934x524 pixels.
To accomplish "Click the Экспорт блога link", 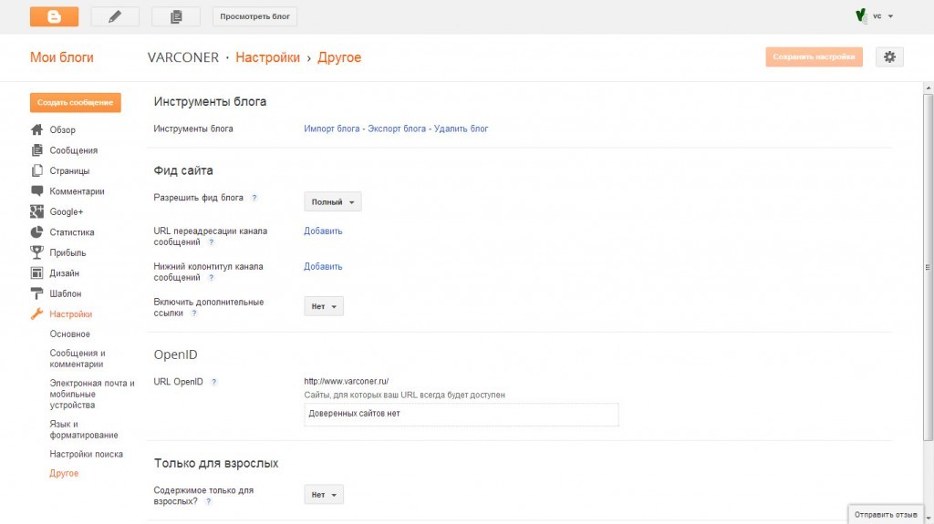I will coord(397,128).
